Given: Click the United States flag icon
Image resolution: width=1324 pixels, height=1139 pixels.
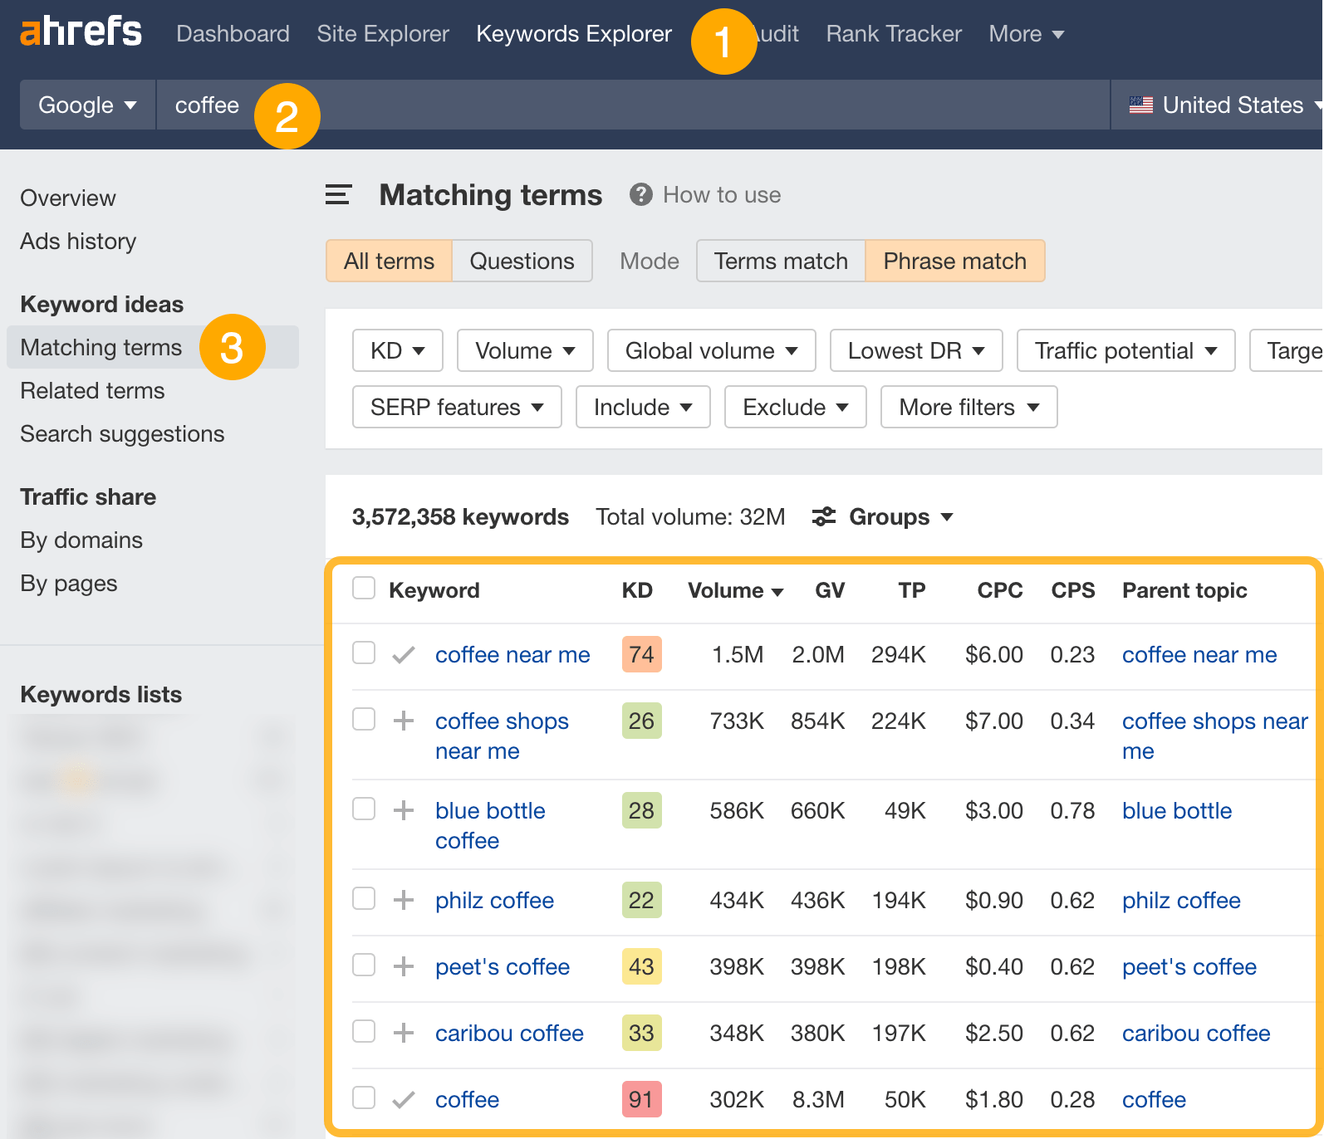Looking at the screenshot, I should pos(1140,105).
